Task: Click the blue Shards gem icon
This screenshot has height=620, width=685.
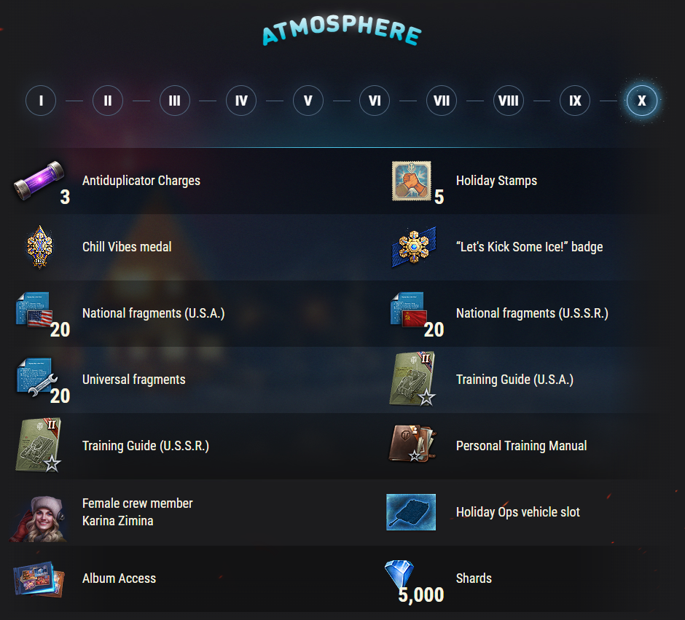Action: point(399,573)
